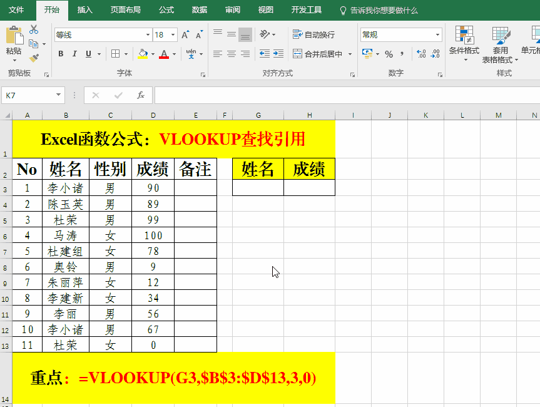Expand the underline style dropdown arrow

(99, 54)
